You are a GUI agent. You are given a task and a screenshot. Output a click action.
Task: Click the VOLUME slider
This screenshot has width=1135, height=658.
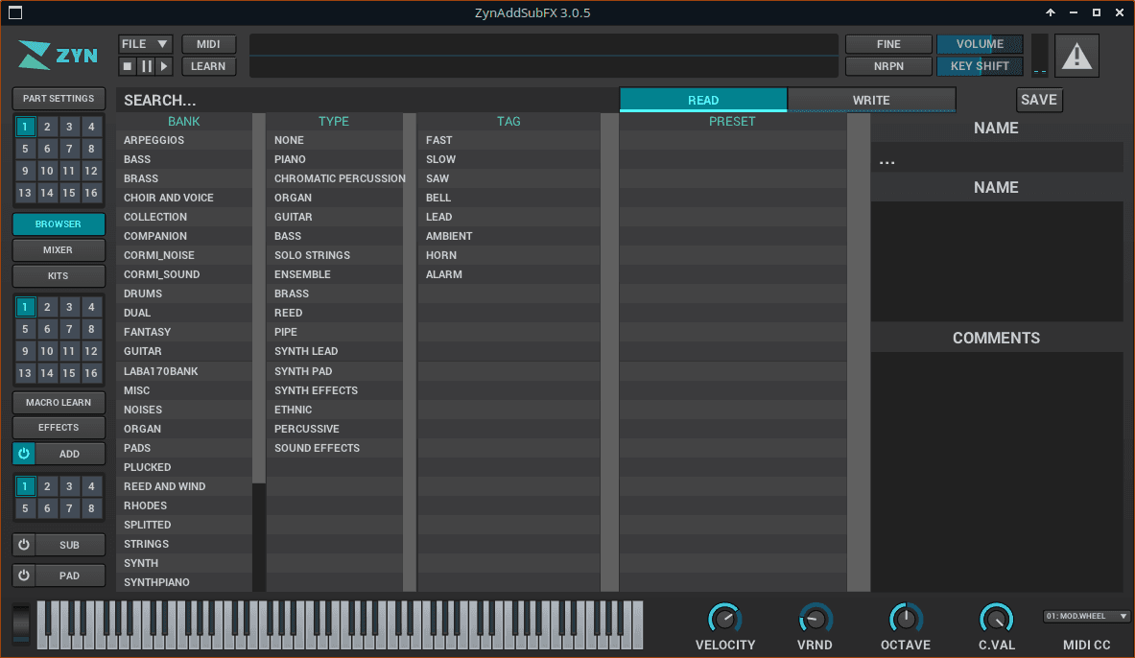point(980,44)
